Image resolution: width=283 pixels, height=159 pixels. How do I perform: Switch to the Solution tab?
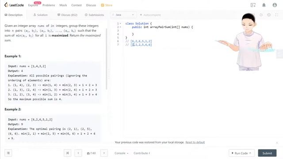point(41,15)
